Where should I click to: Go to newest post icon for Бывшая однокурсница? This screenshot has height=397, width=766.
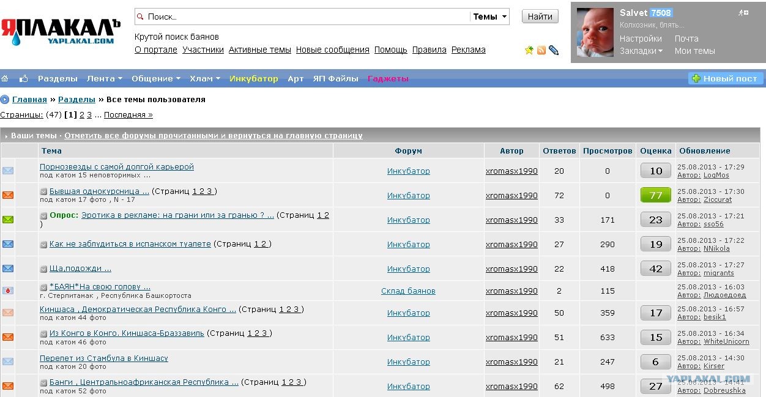tap(43, 191)
